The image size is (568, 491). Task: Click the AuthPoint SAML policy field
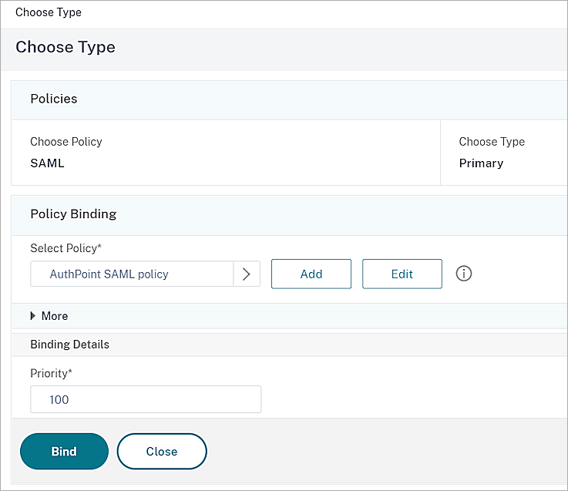tap(132, 274)
